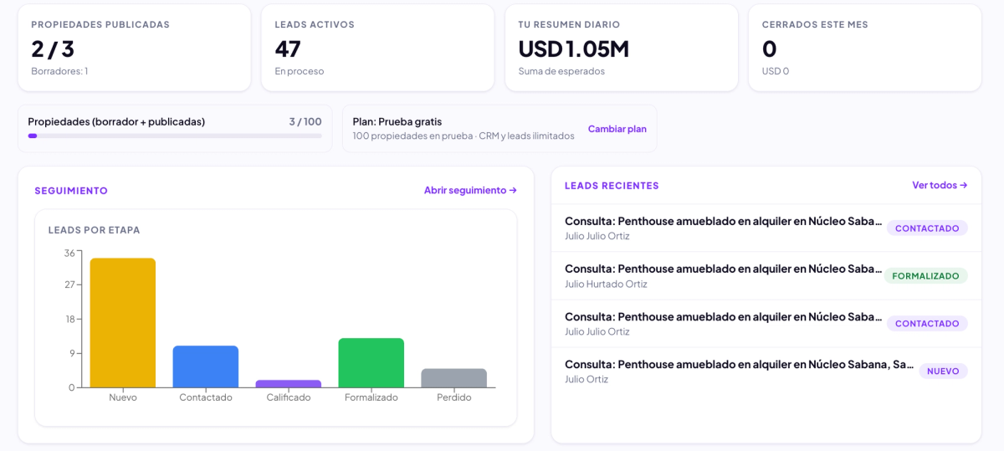The height and width of the screenshot is (451, 1004).
Task: Open the Cerrados Este Mes card
Action: click(x=865, y=48)
